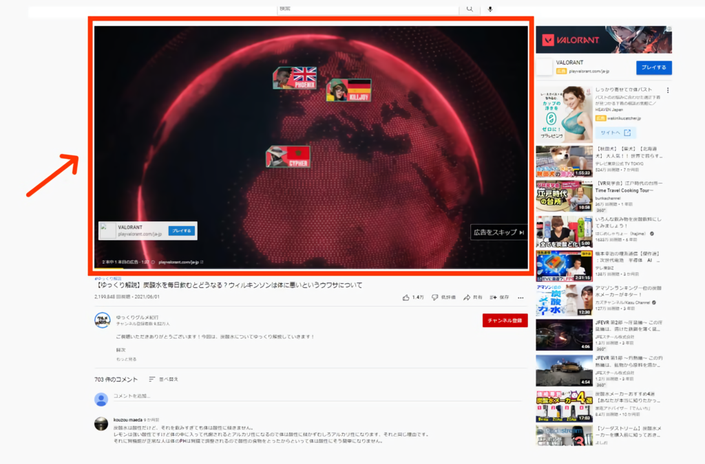Open the channel avatar of ゆっくりグルメ紀行

pos(102,320)
